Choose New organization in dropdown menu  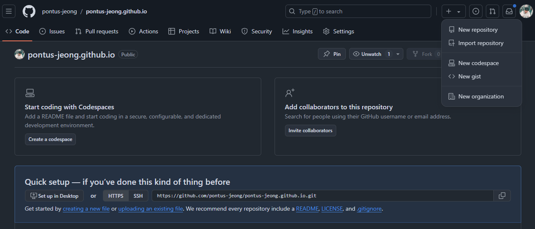(x=482, y=96)
